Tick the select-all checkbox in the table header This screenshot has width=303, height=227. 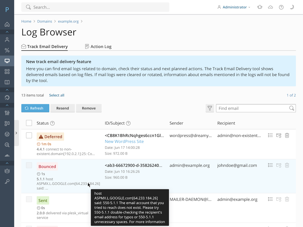[29, 123]
